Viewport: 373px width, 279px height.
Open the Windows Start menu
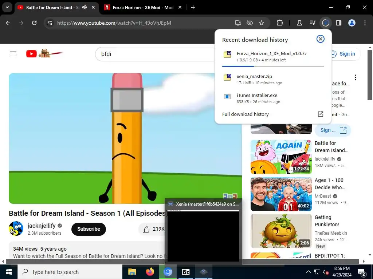point(9,272)
